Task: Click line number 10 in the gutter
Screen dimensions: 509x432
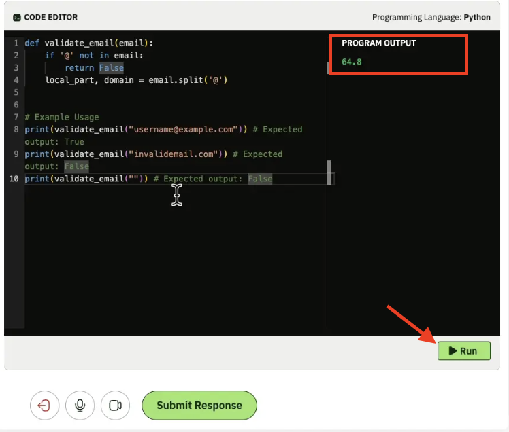Action: (14, 179)
